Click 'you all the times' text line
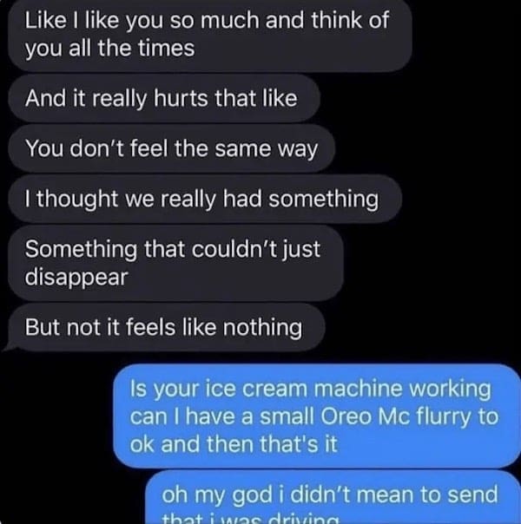The width and height of the screenshot is (521, 524). [x=109, y=49]
